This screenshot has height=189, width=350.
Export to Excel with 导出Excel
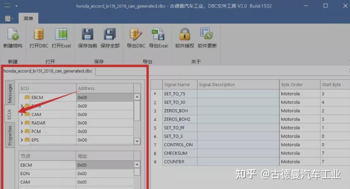click(158, 38)
